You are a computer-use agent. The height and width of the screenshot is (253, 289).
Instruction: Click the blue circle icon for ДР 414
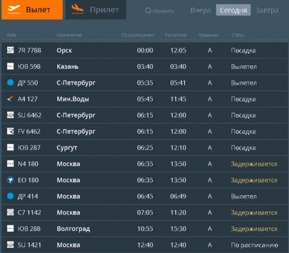[x=11, y=197]
